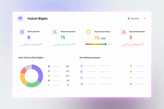Screen dimensions: 164x109
Task: Click the calendar icon in date filter
Action: tap(129, 19)
